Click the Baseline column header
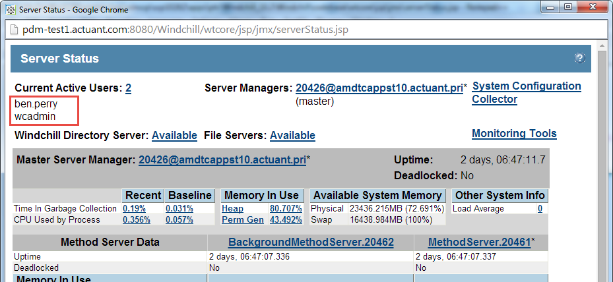Screen dimensions: 613x282 [x=190, y=195]
